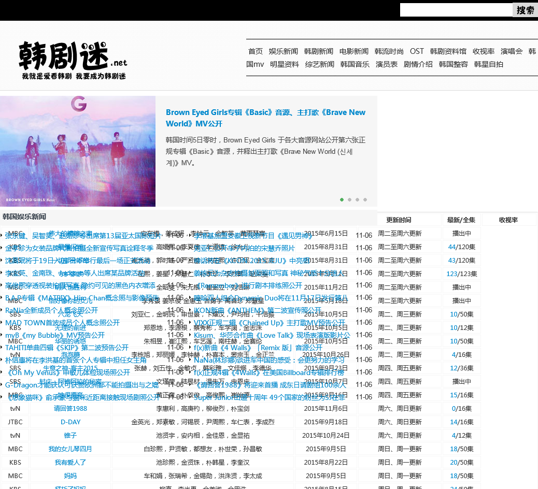Open 我有爱人了 drama link
Screen dimensions: 538x489
[x=70, y=463]
